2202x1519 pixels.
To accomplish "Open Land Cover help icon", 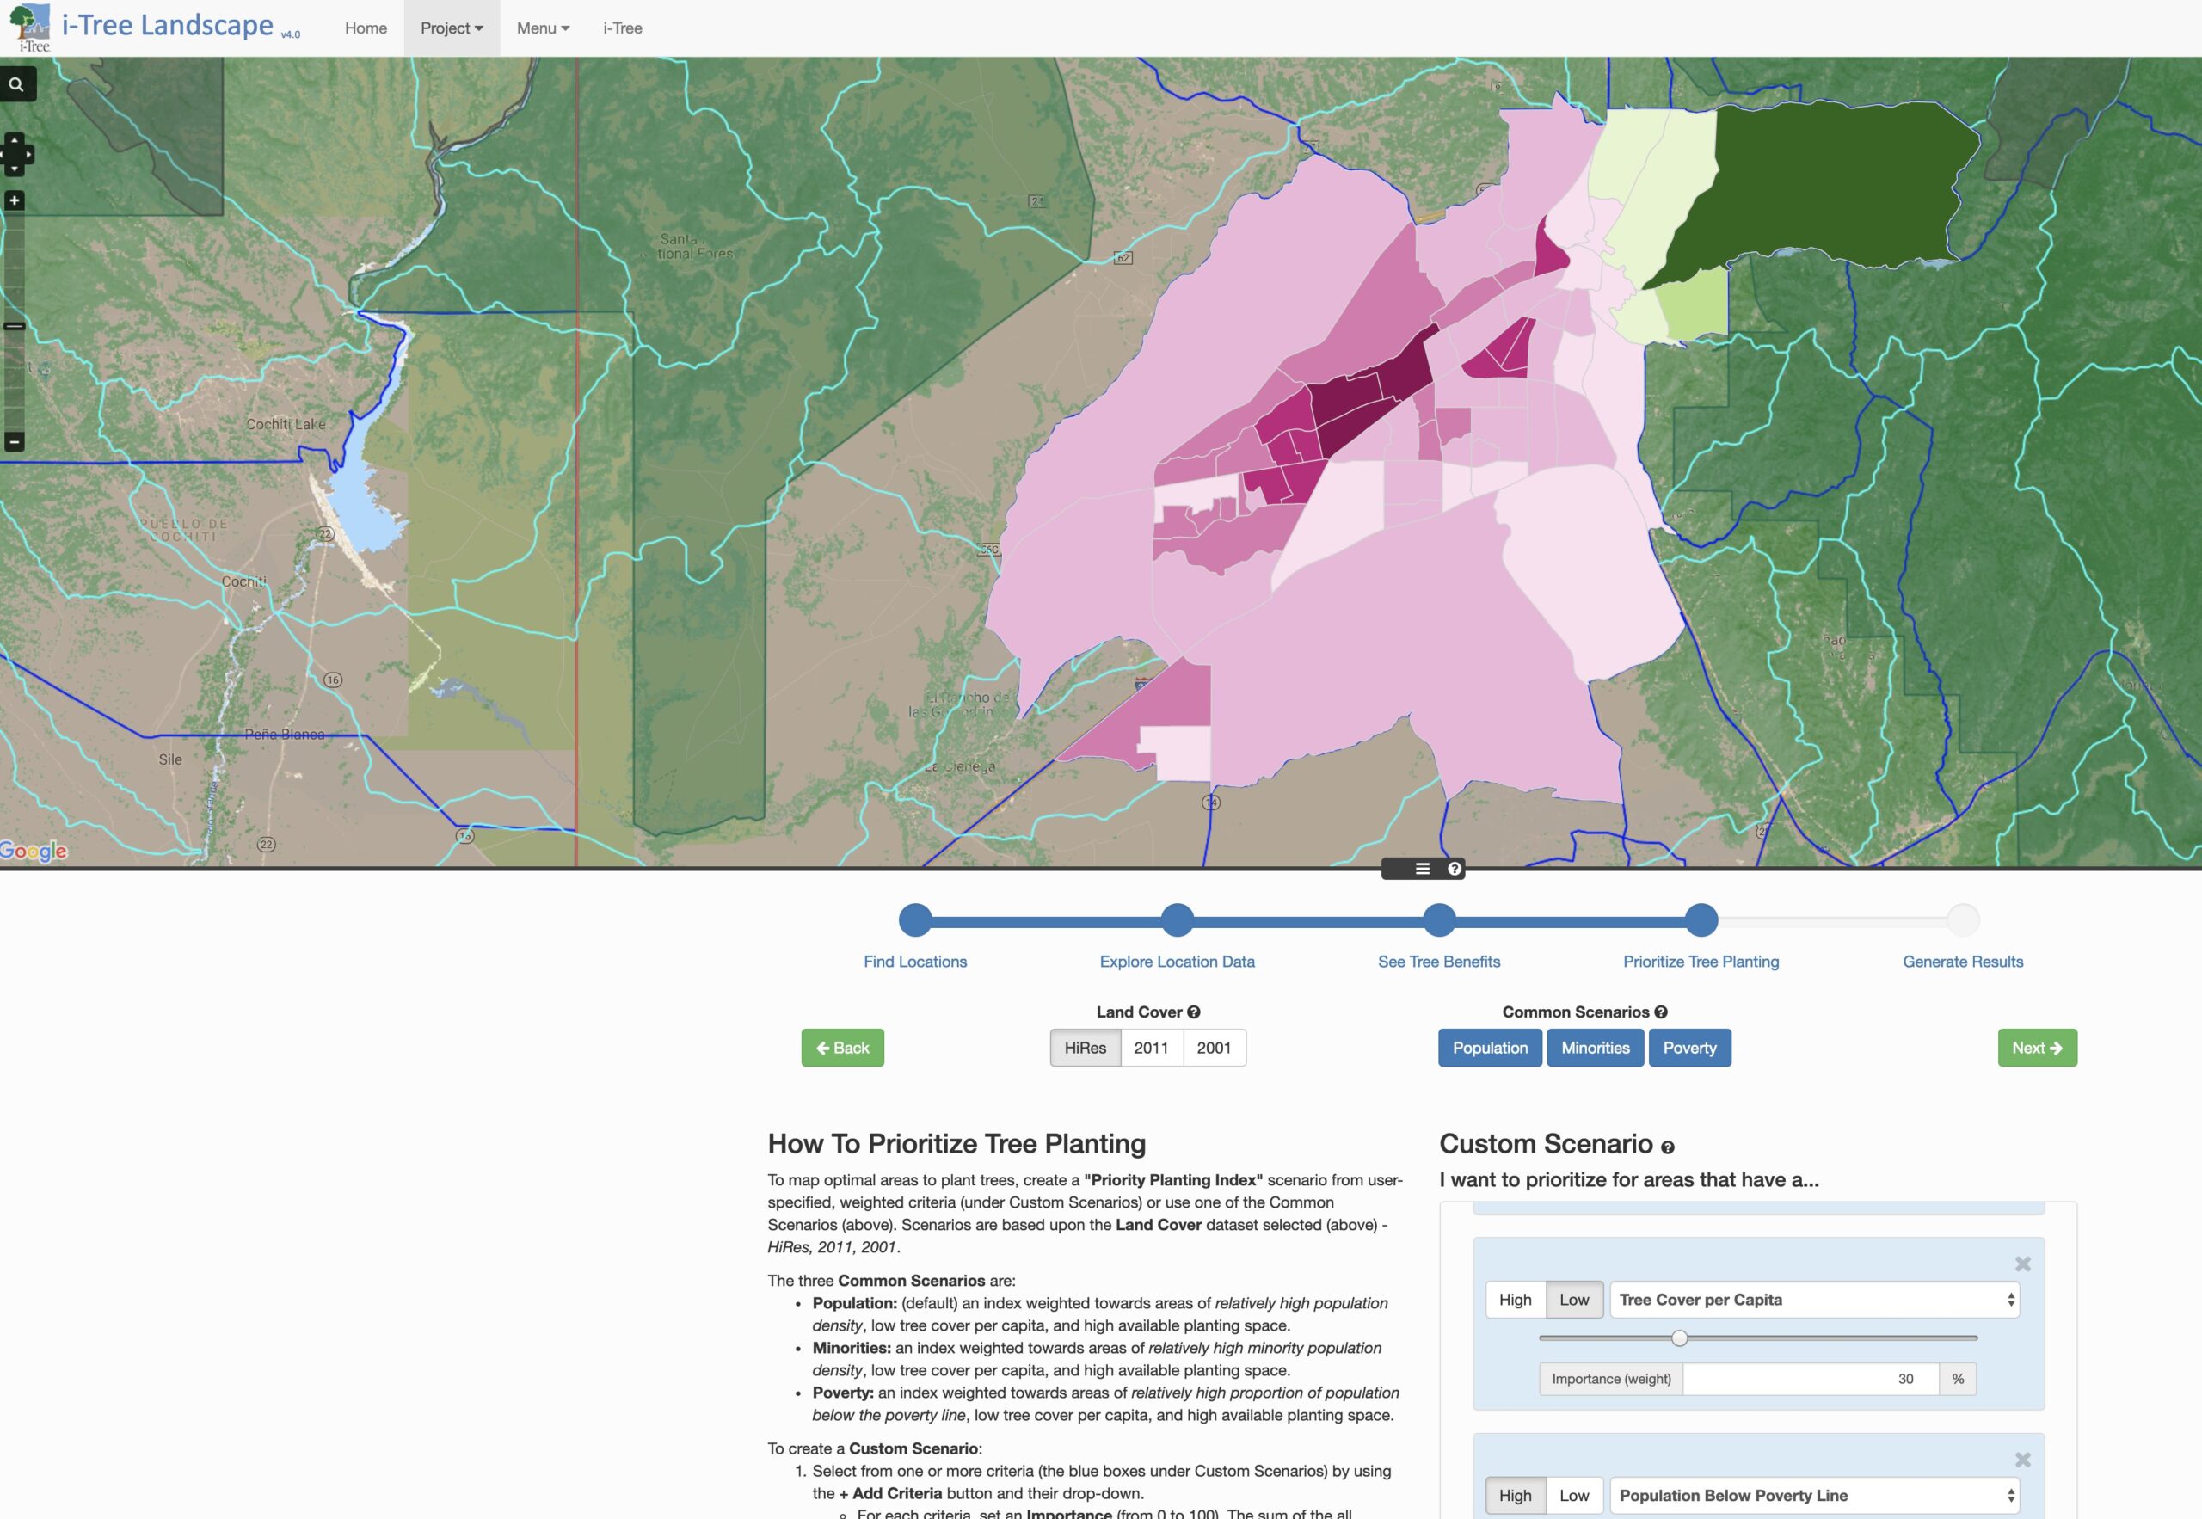I will [1193, 1012].
